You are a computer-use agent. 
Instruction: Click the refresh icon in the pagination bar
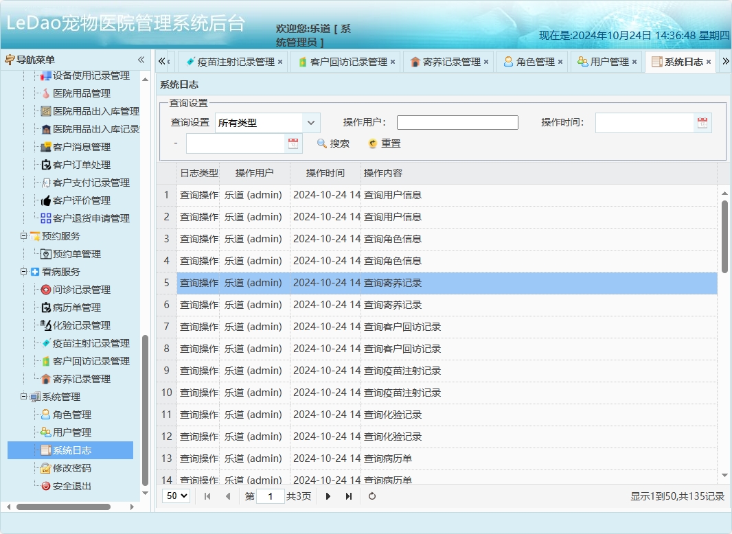point(371,496)
